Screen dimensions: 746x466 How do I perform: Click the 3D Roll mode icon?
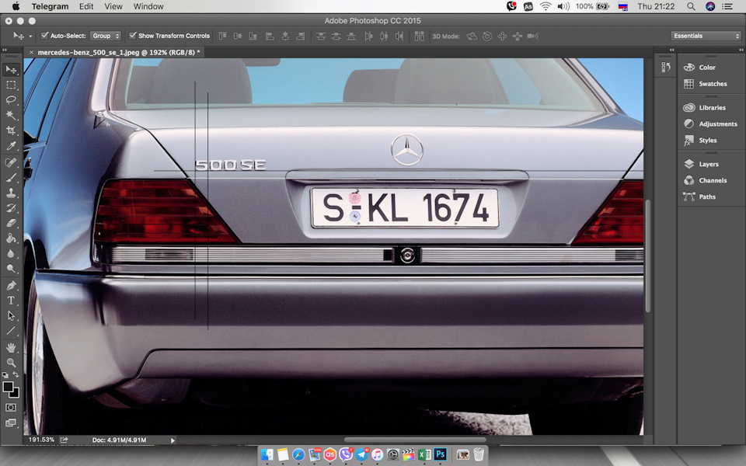(486, 37)
